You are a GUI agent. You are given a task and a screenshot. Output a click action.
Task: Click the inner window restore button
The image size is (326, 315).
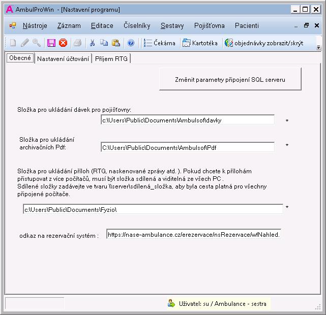tap(306, 25)
